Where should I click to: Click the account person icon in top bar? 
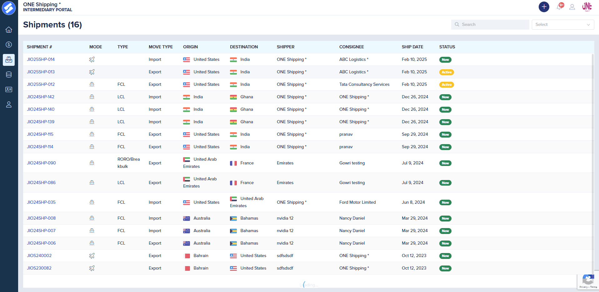(572, 7)
